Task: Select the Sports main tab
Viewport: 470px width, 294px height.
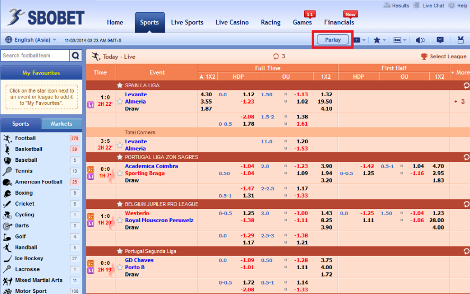Action: click(x=149, y=22)
